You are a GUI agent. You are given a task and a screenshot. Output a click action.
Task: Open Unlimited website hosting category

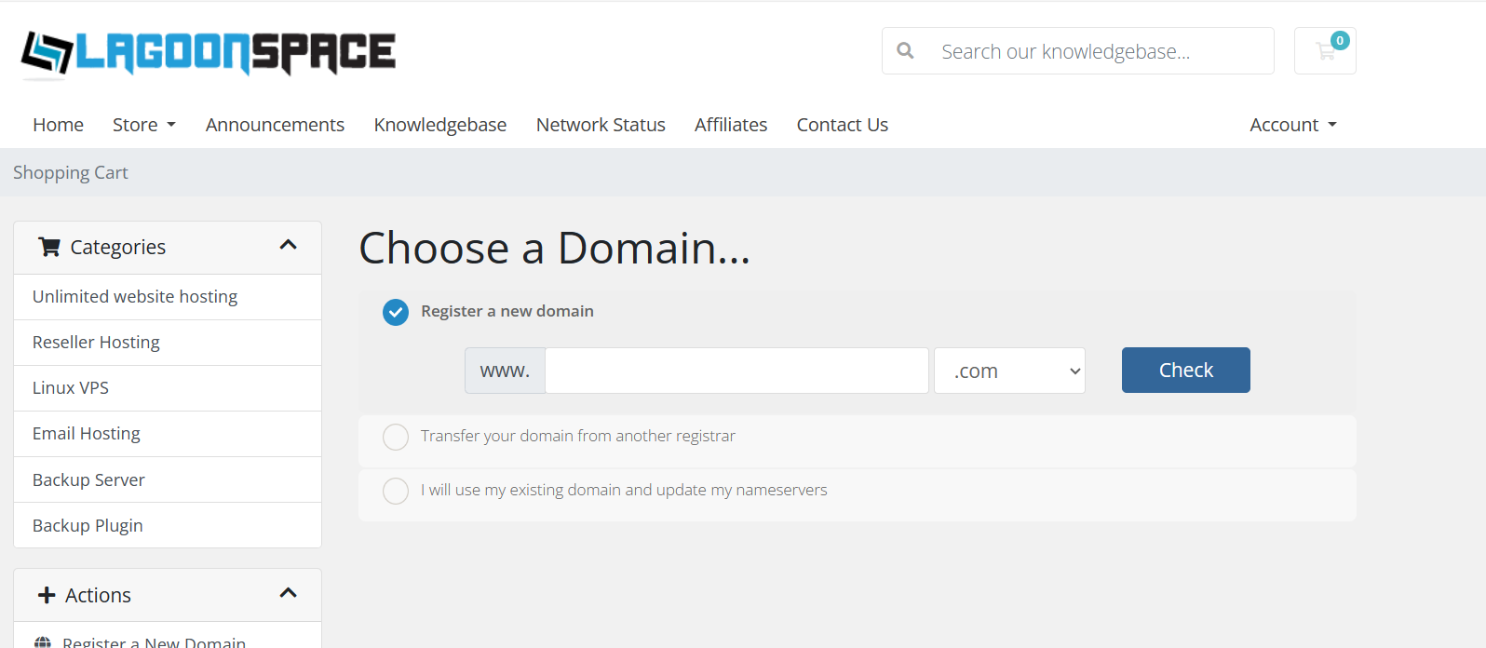click(135, 297)
